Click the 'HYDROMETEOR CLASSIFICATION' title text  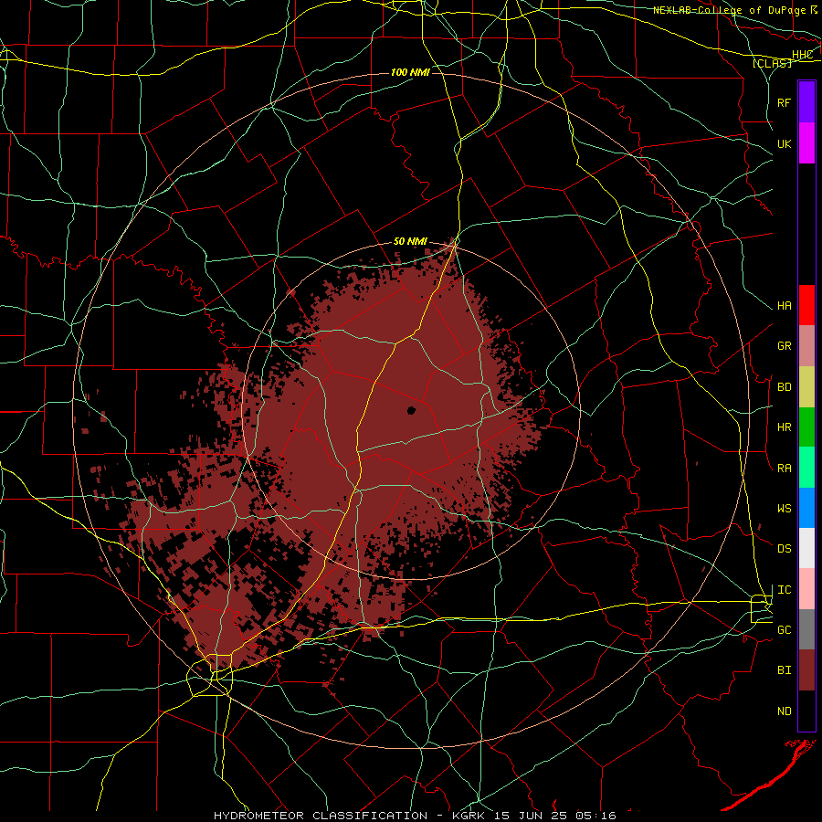[321, 816]
